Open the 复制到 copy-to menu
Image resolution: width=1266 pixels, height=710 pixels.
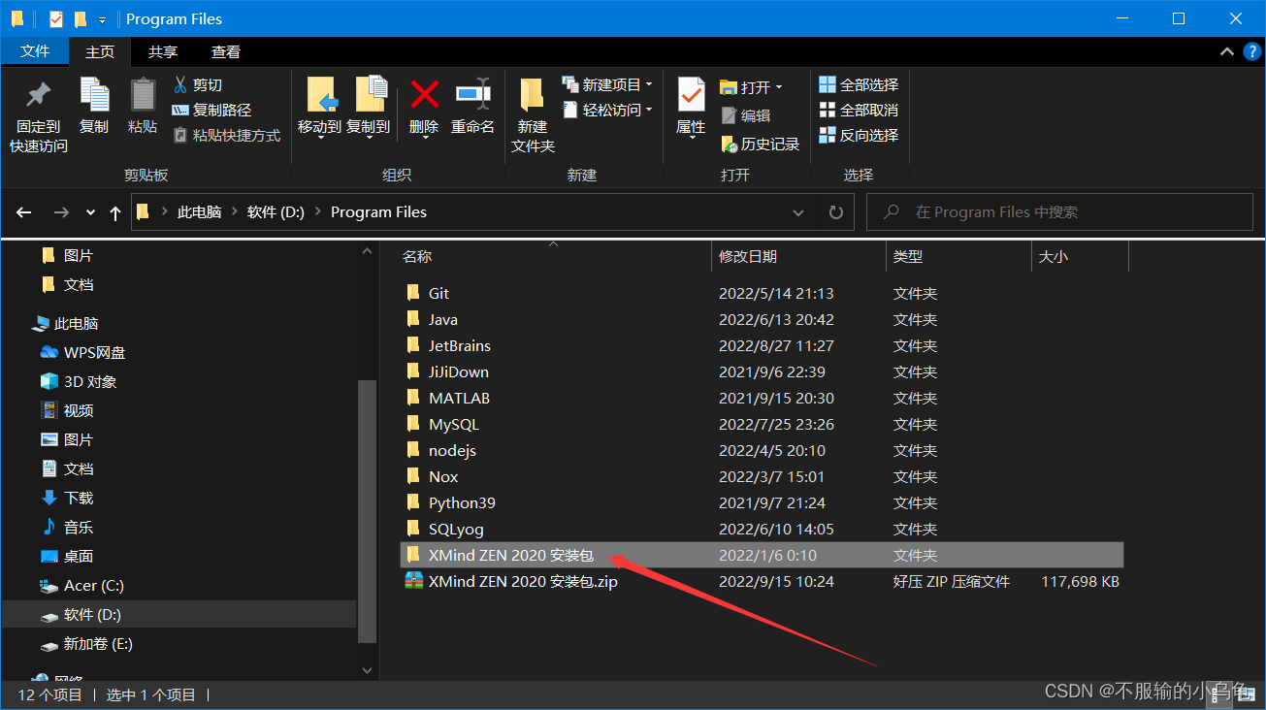click(369, 108)
